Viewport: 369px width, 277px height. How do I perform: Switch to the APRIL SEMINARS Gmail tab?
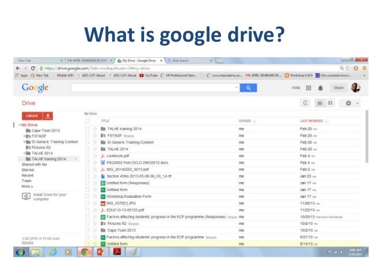90,61
